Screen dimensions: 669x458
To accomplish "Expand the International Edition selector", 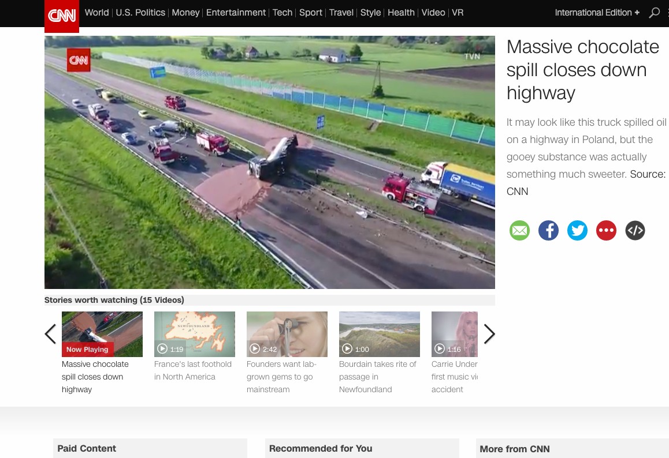I will point(597,13).
